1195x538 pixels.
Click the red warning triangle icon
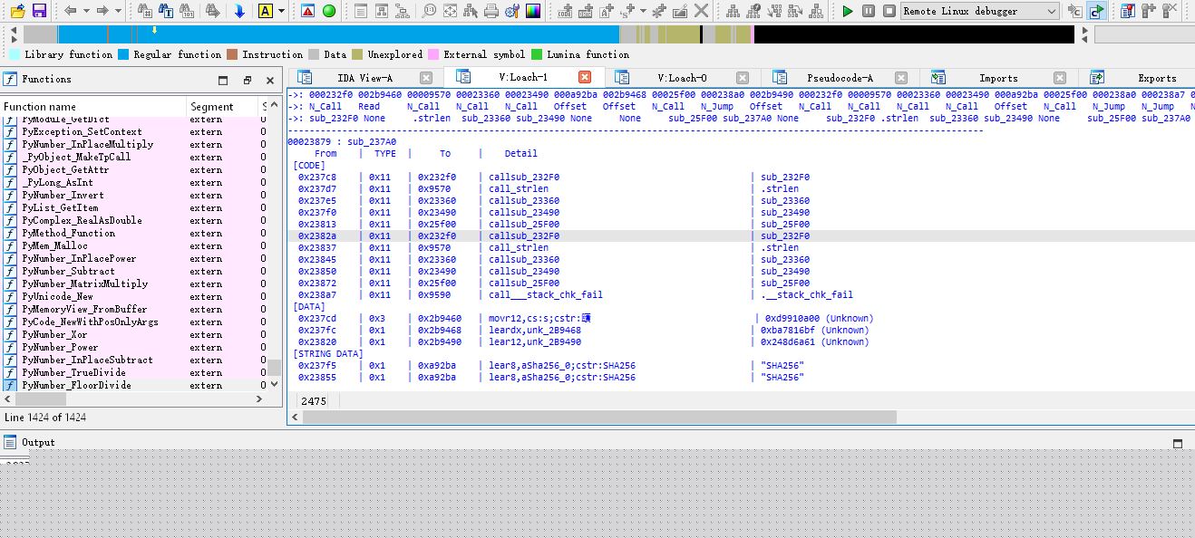point(307,11)
